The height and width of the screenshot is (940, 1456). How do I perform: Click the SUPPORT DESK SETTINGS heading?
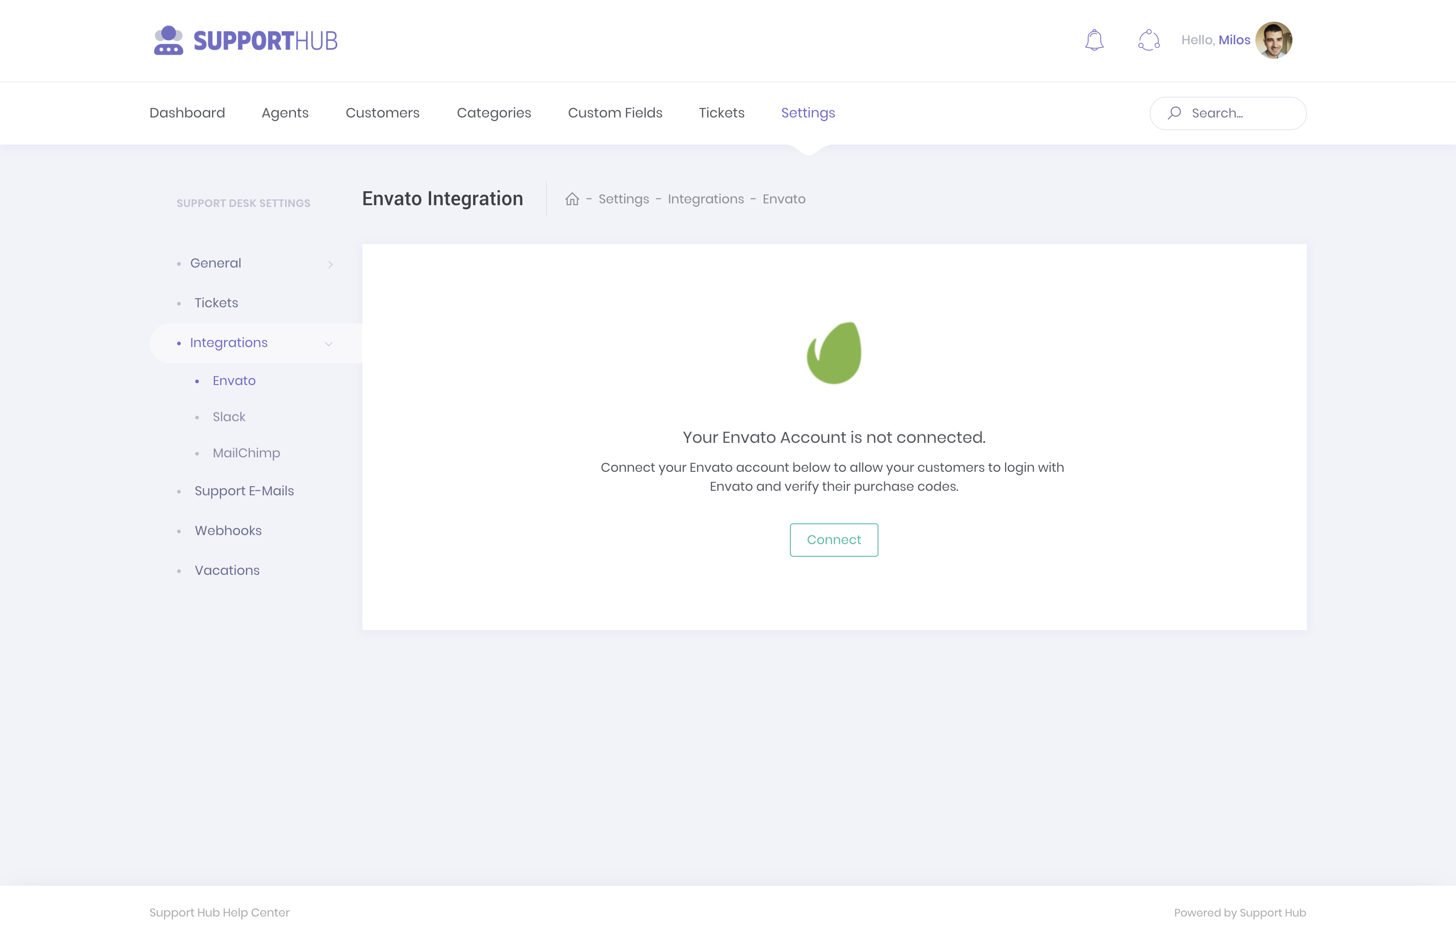(x=244, y=203)
